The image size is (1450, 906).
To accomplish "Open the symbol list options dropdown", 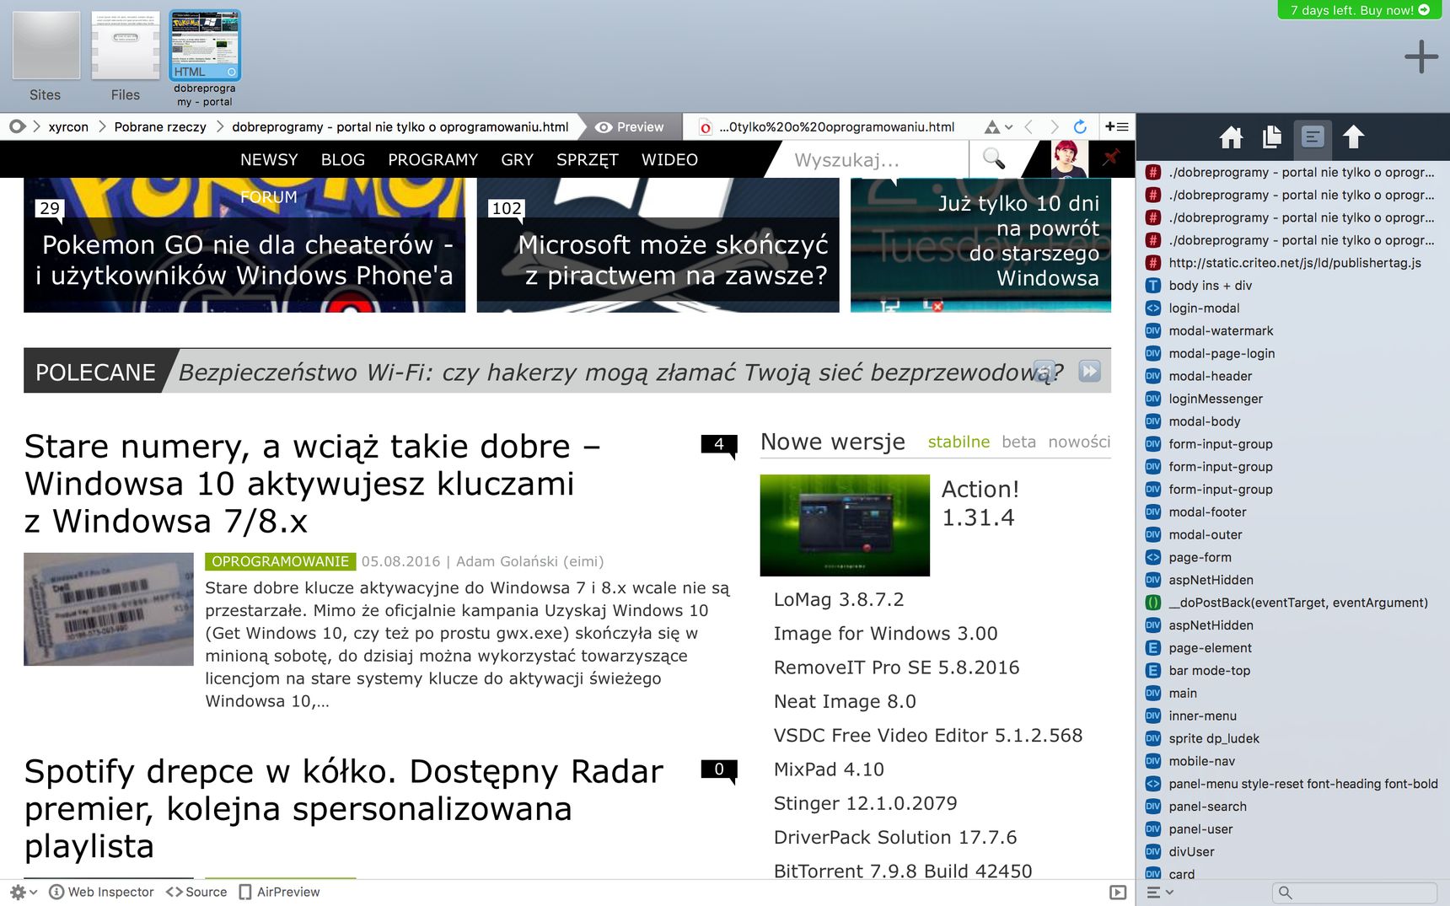I will coord(1160,893).
